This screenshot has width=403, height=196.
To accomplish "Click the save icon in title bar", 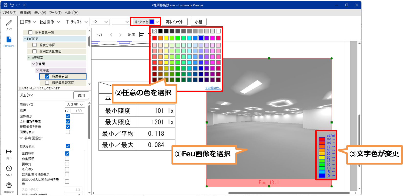I will pos(5,5).
